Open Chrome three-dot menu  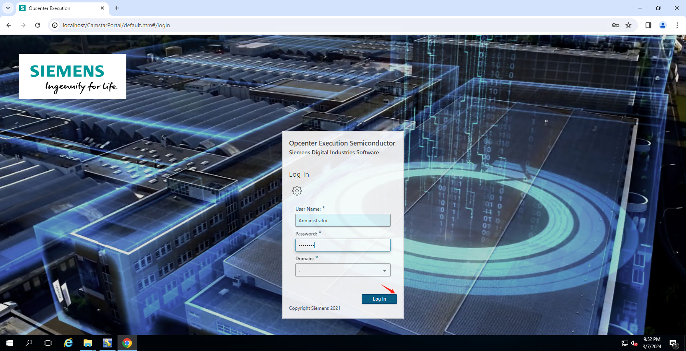pos(677,25)
